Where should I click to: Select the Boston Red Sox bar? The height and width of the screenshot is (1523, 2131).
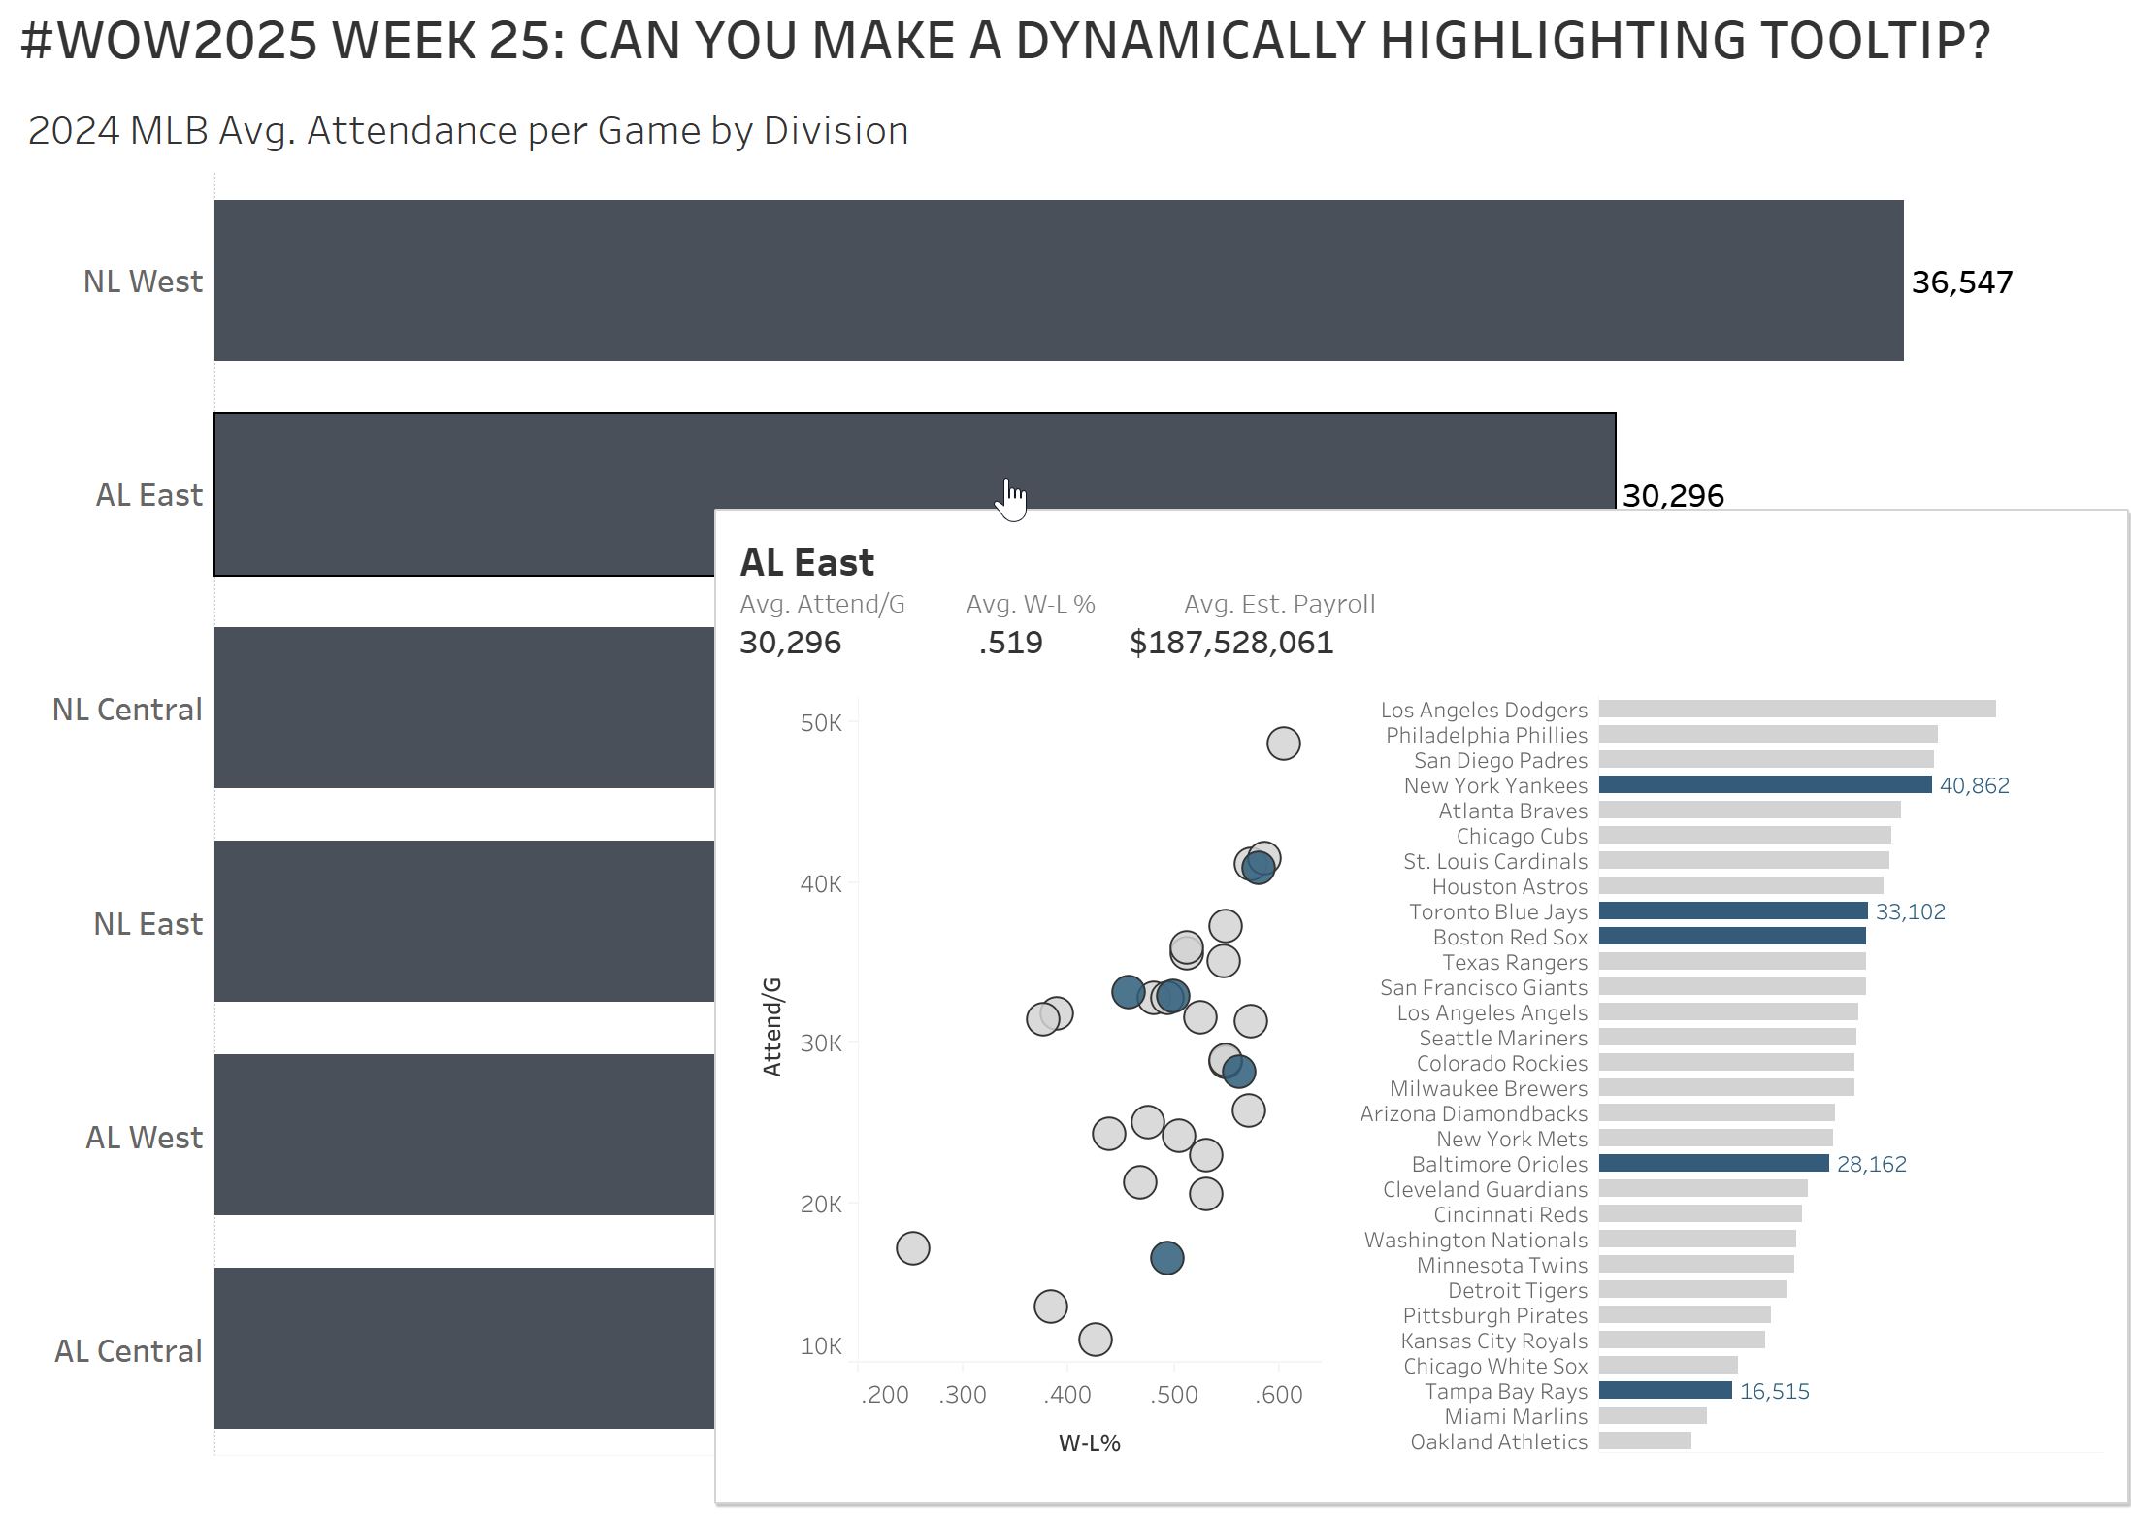[x=1731, y=936]
